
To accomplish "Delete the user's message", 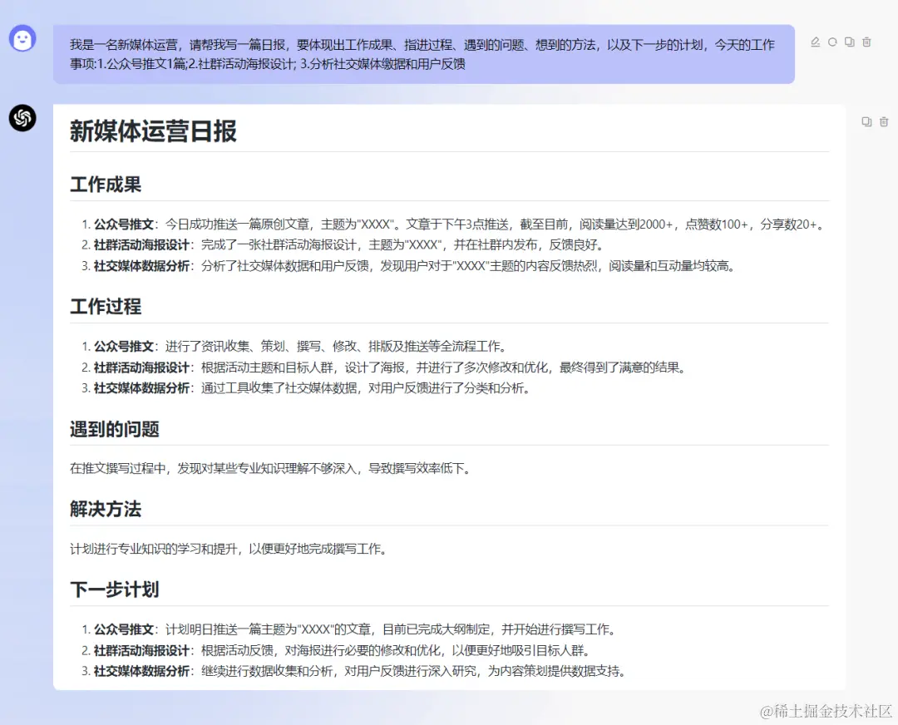I will [x=866, y=40].
